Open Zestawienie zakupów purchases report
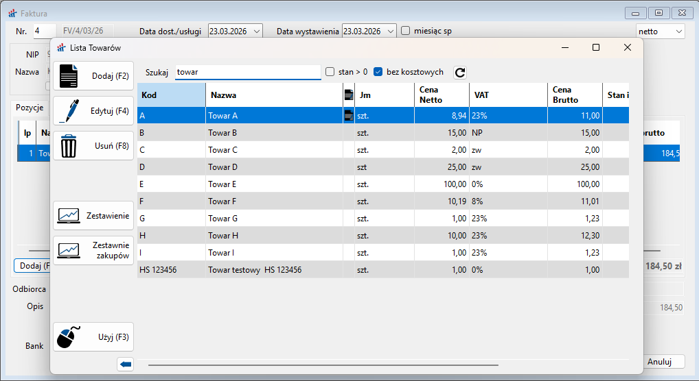Image resolution: width=699 pixels, height=381 pixels. (x=93, y=250)
